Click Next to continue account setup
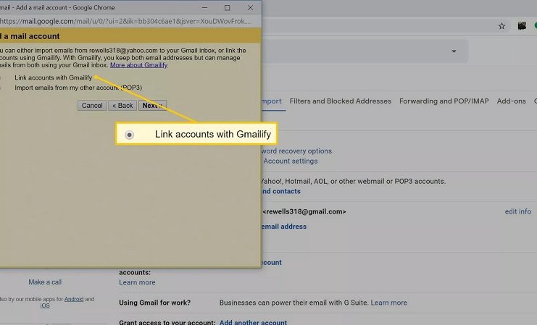This screenshot has width=537, height=325. click(x=151, y=106)
